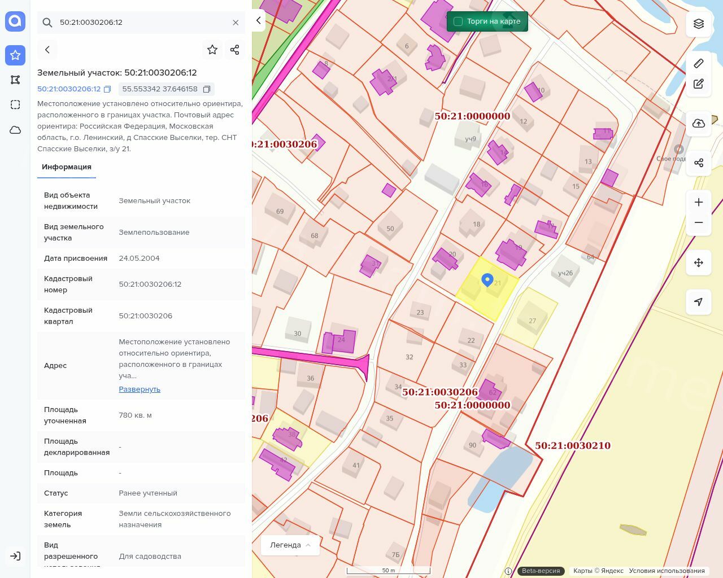This screenshot has height=578, width=723.
Task: Copy cadastral number 50:21:0030206:12
Action: (x=107, y=89)
